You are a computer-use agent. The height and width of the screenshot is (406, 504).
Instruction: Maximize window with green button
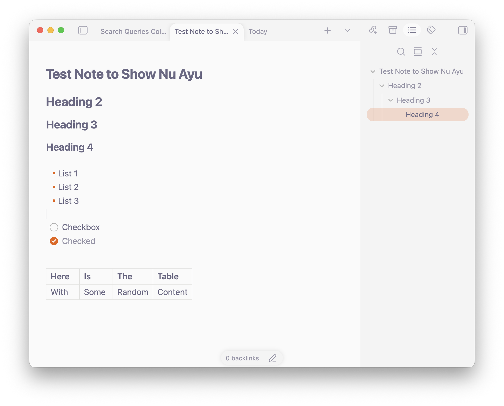point(61,30)
